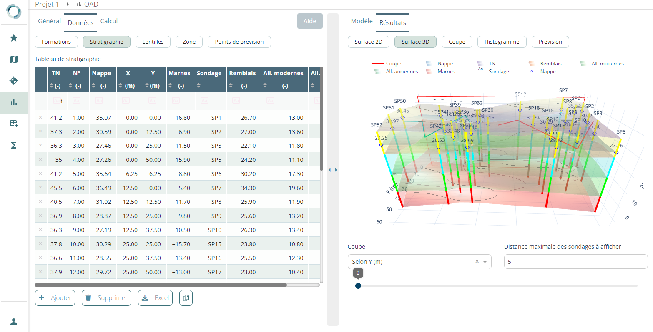Delete row SP1 with its x icon
This screenshot has width=653, height=332.
coord(40,118)
